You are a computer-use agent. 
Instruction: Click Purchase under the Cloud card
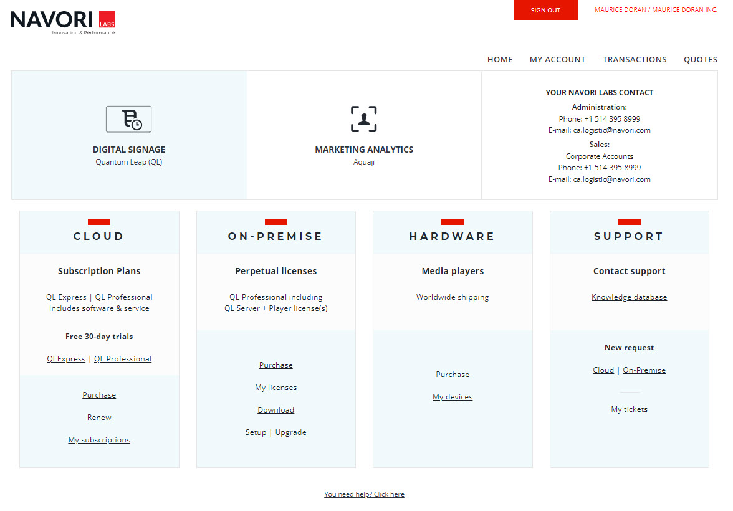click(99, 394)
